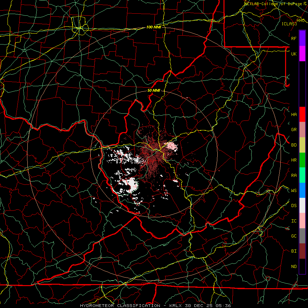Viewport: 308px width, 308px height.
Task: Click the red HA legend color swatch
Action: click(x=302, y=114)
